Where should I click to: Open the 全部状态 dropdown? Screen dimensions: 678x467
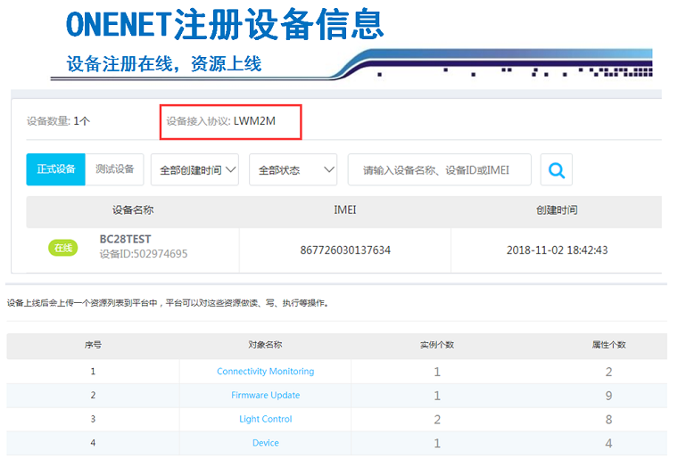coord(293,170)
